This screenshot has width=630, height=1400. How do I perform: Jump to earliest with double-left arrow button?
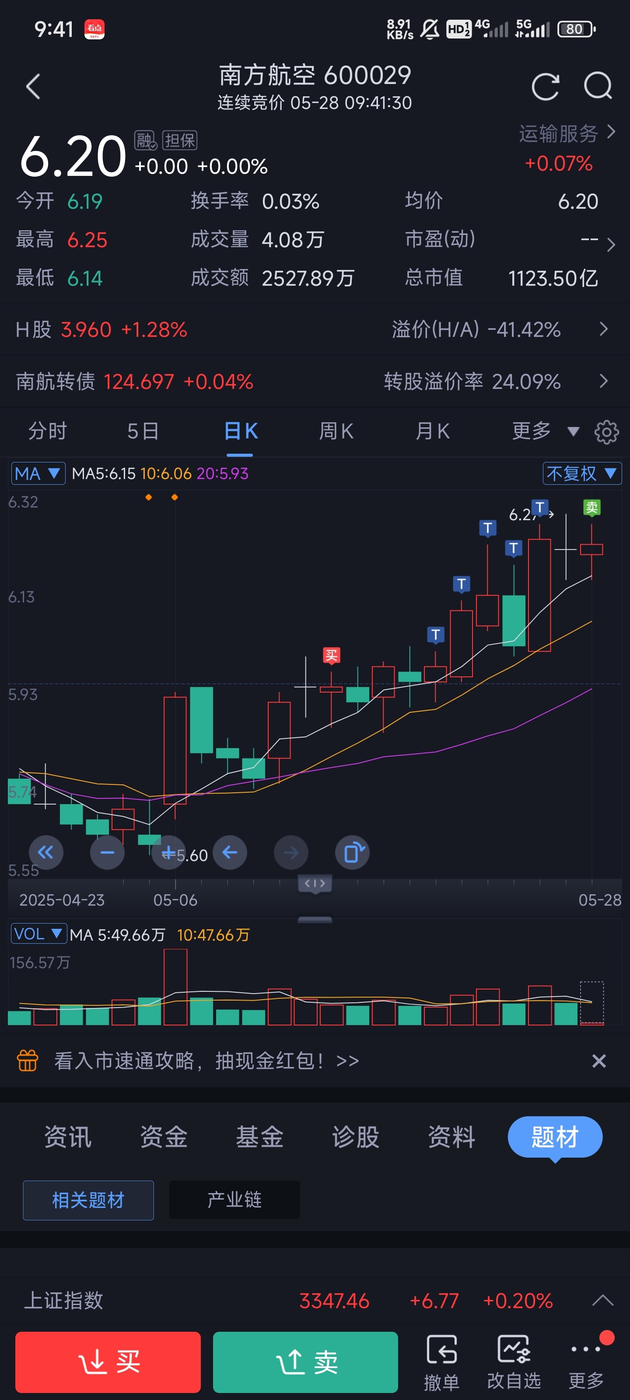coord(45,852)
